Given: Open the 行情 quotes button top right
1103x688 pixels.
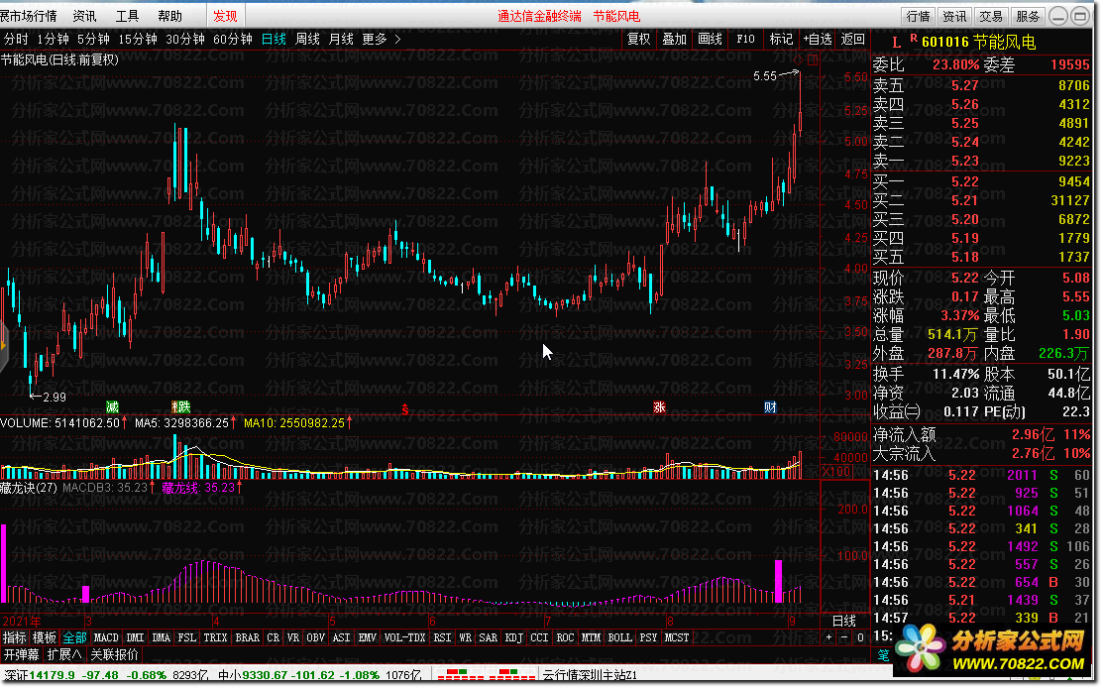Looking at the screenshot, I should tap(918, 16).
